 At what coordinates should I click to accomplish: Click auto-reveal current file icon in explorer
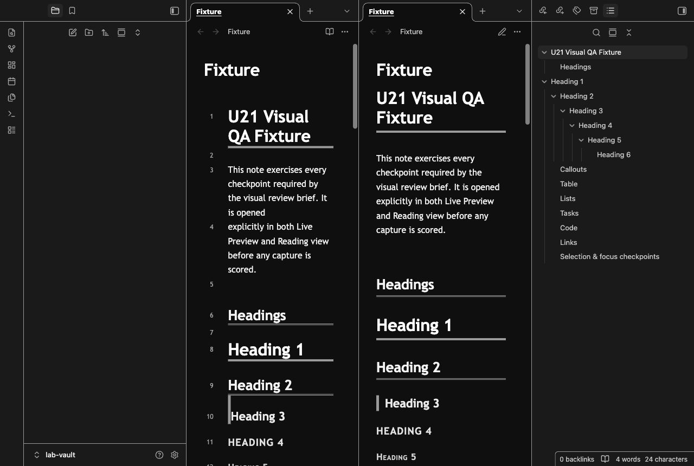[x=121, y=33]
